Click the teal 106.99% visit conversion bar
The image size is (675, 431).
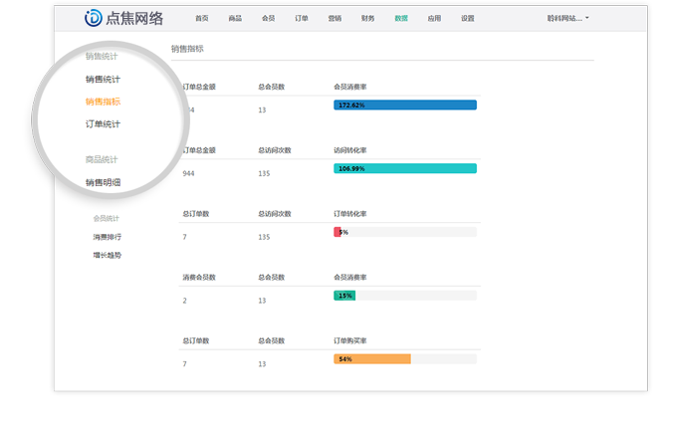[405, 168]
